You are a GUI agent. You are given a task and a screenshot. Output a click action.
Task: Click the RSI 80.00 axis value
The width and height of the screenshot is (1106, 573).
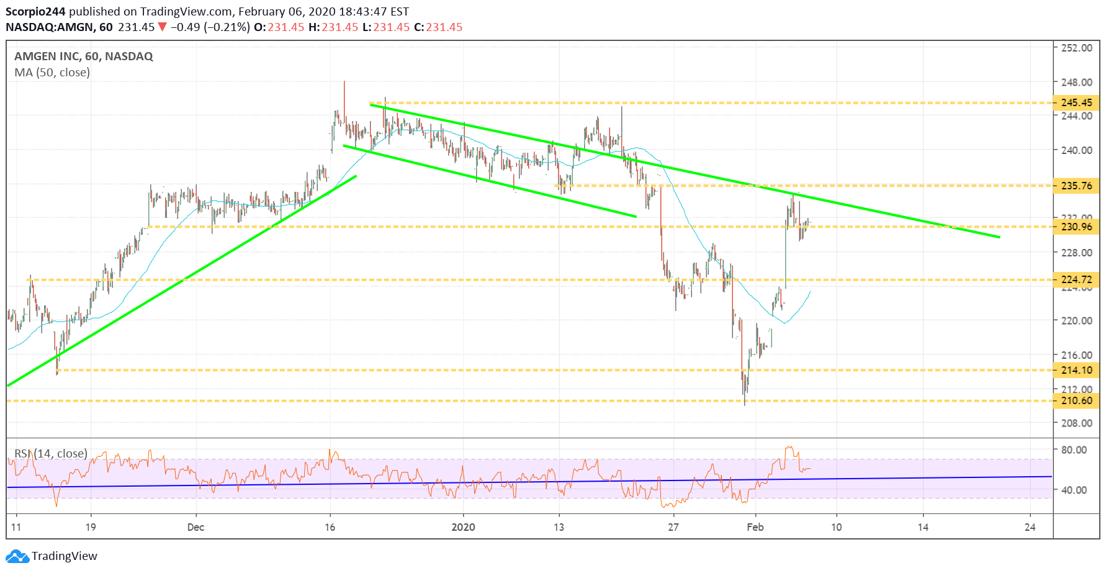click(x=1074, y=450)
